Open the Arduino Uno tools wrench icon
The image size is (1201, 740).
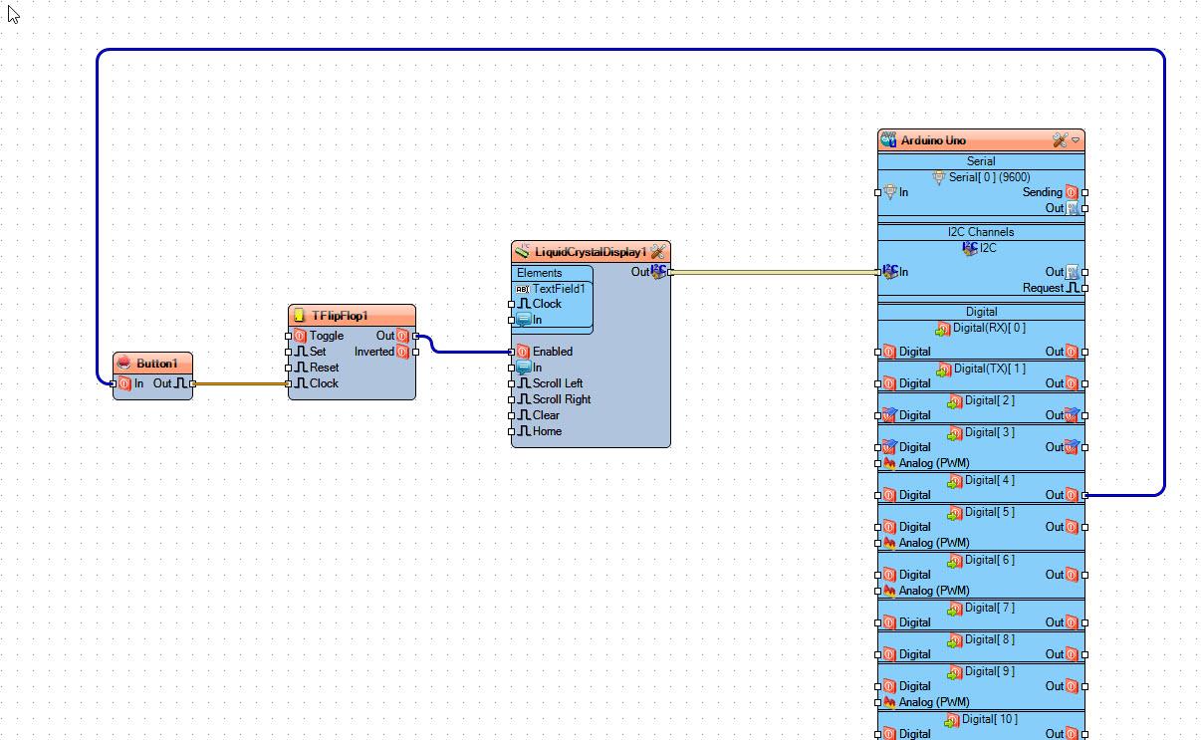(x=1060, y=140)
